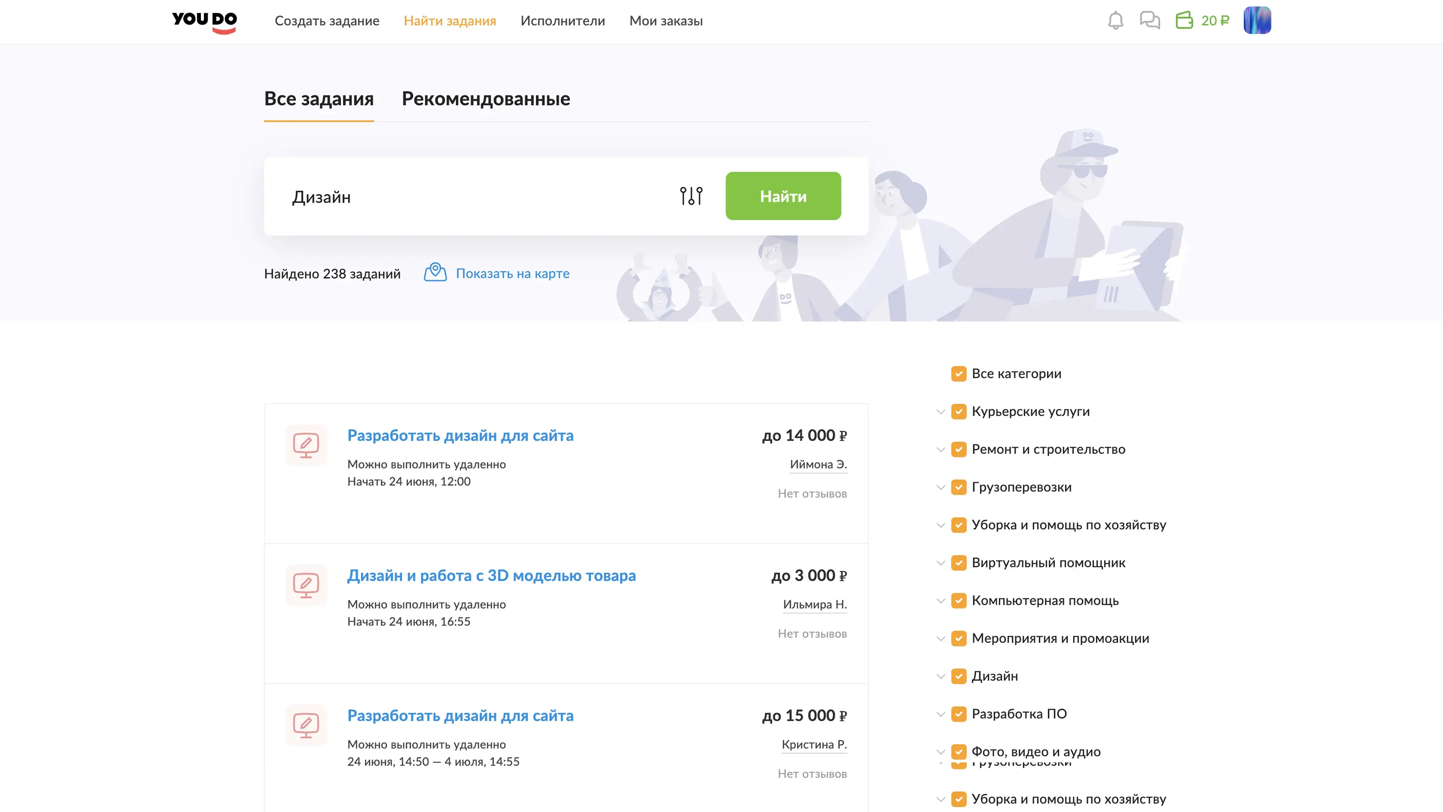1443x812 pixels.
Task: Expand the Виртуальный помощник chevron
Action: click(941, 563)
